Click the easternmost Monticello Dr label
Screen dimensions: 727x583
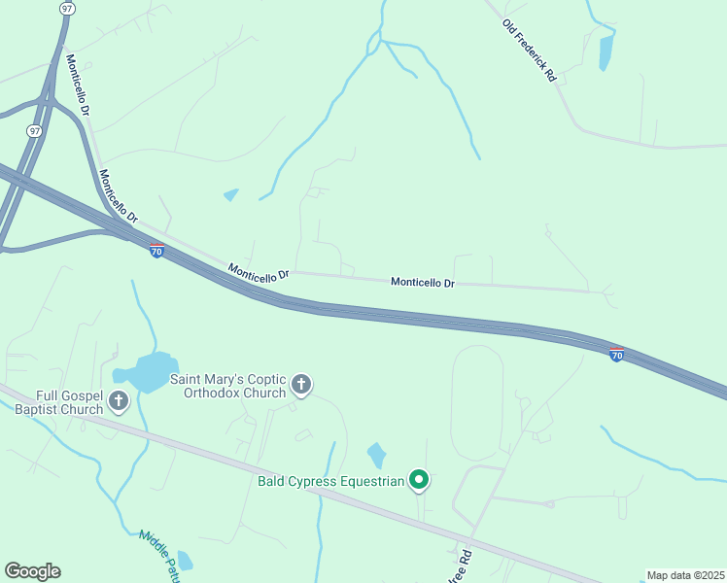pos(423,282)
